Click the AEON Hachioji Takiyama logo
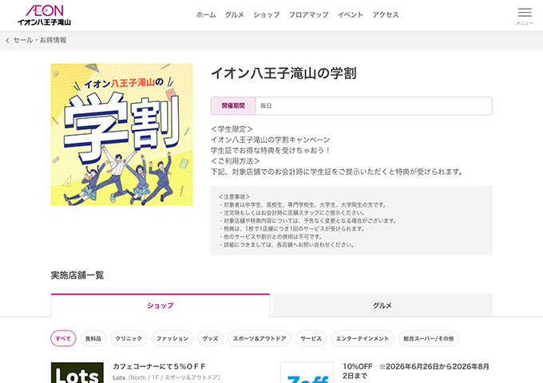This screenshot has width=543, height=383. click(x=45, y=15)
